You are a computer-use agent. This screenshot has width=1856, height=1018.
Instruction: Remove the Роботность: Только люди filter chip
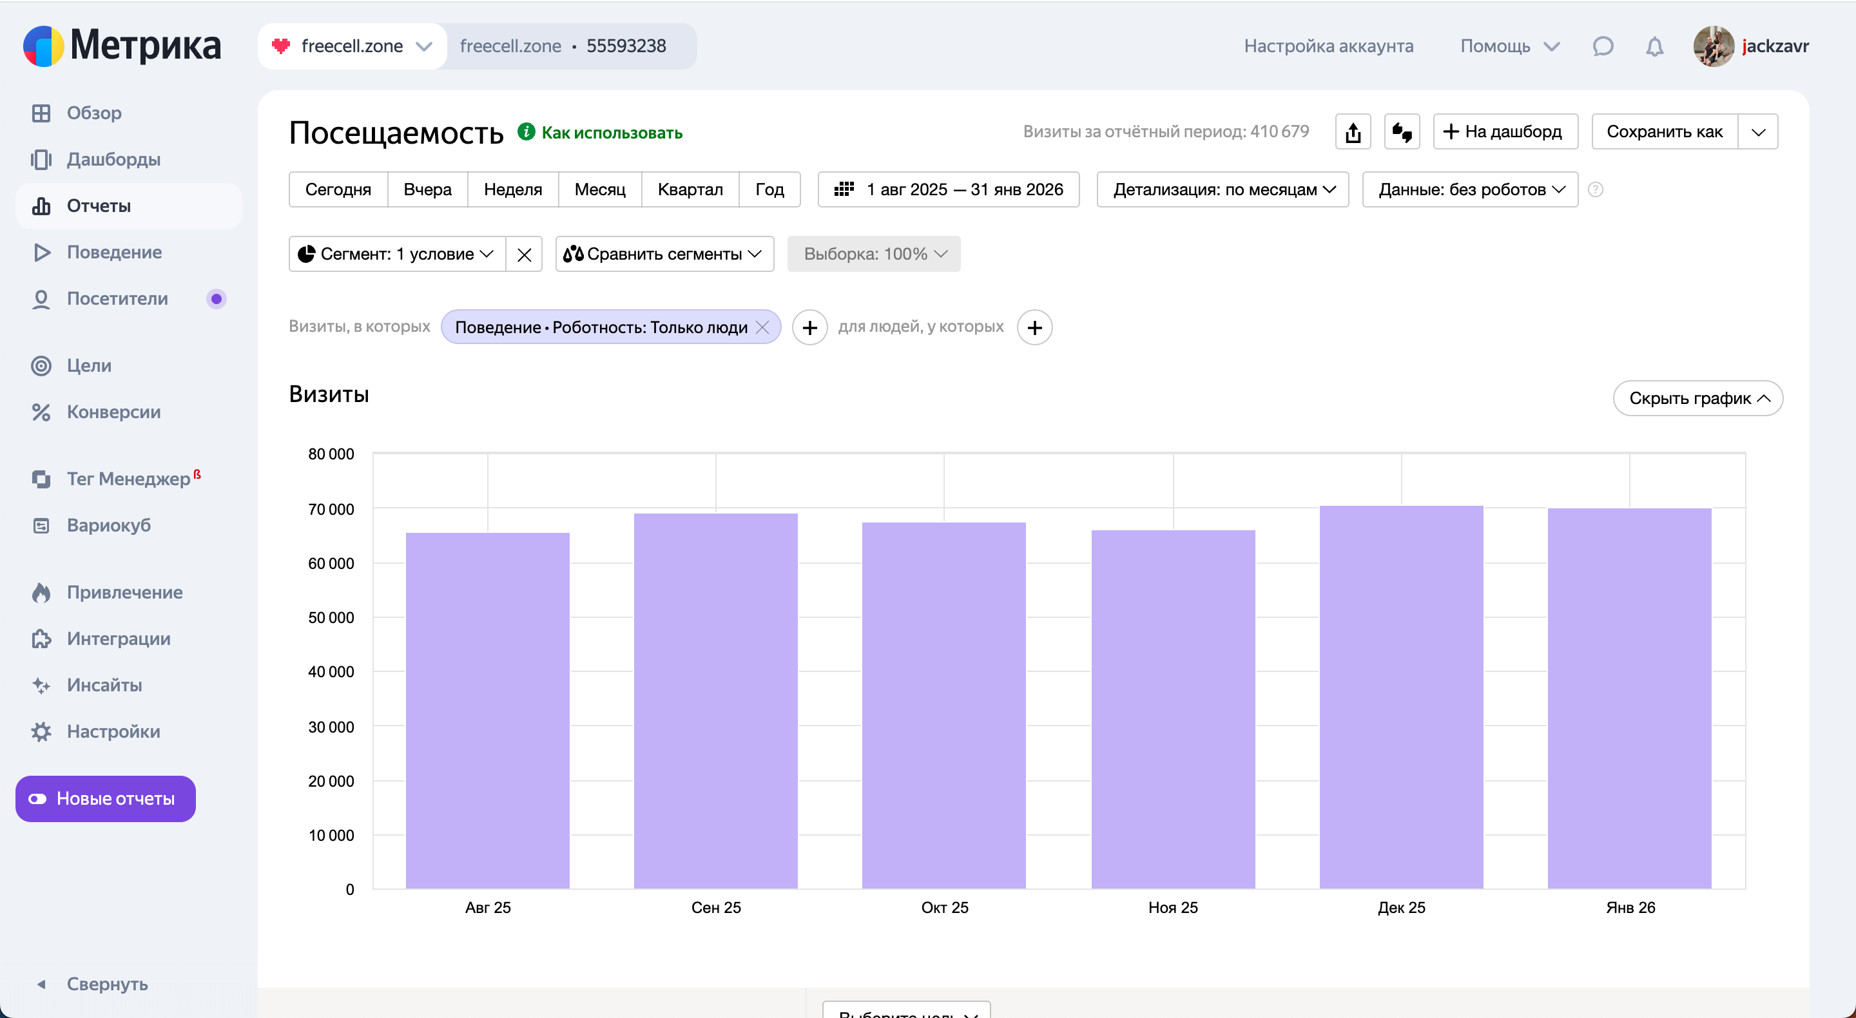(762, 328)
